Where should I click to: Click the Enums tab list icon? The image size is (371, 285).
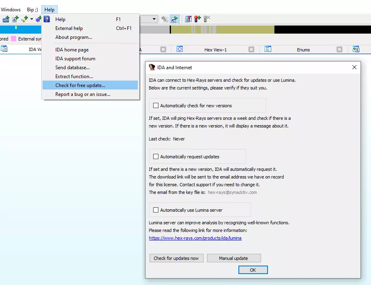[x=268, y=49]
